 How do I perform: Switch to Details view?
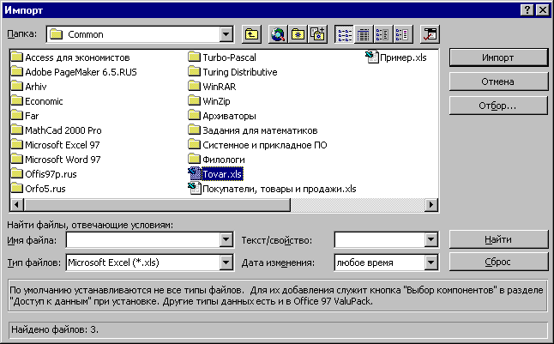[x=364, y=34]
